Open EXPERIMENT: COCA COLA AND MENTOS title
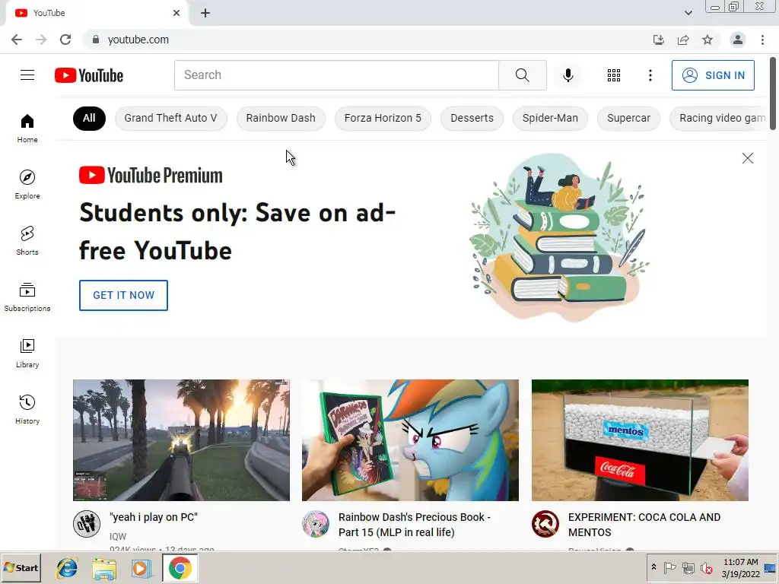Screen dimensions: 779x584 click(x=644, y=525)
